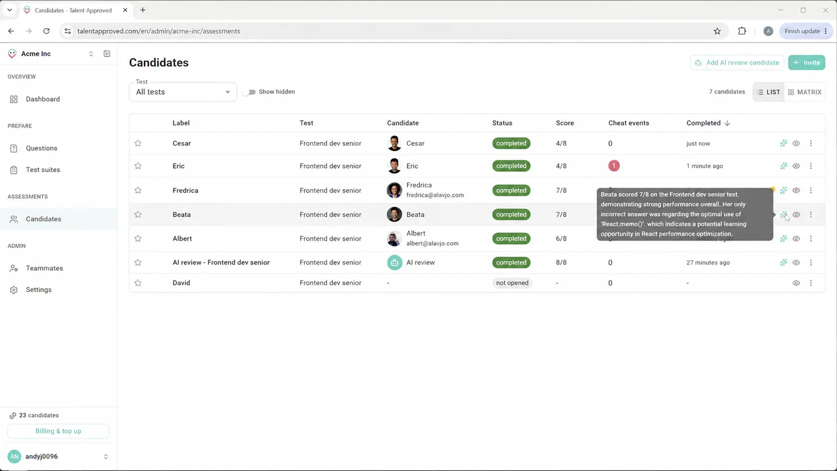View AI review assessment with eye icon
Image resolution: width=837 pixels, height=471 pixels.
click(796, 262)
